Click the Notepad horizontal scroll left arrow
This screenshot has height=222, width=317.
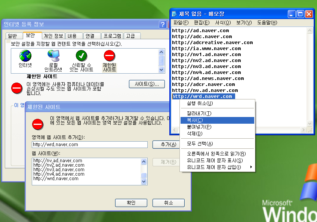[x=175, y=130]
